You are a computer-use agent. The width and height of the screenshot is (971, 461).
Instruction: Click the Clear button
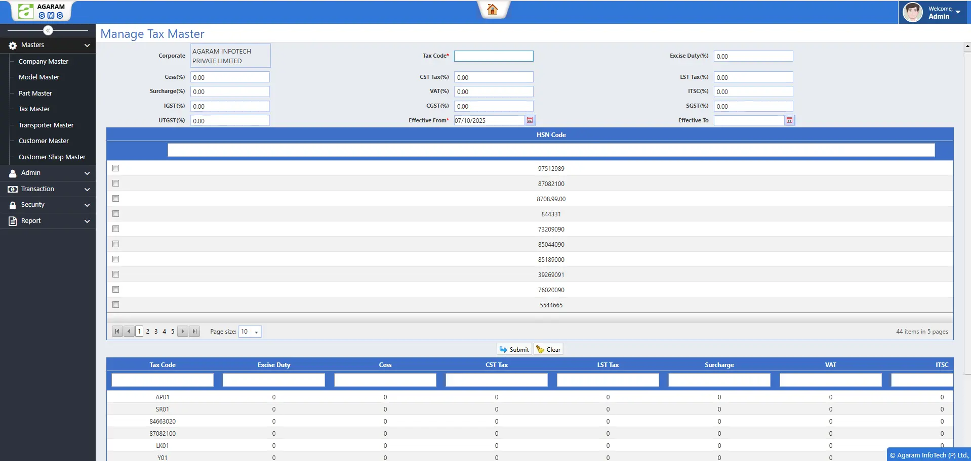548,349
